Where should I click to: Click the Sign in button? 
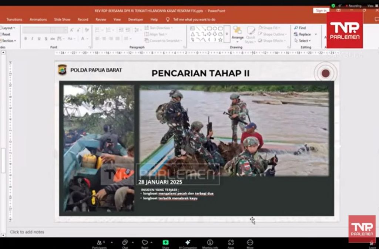point(321,11)
